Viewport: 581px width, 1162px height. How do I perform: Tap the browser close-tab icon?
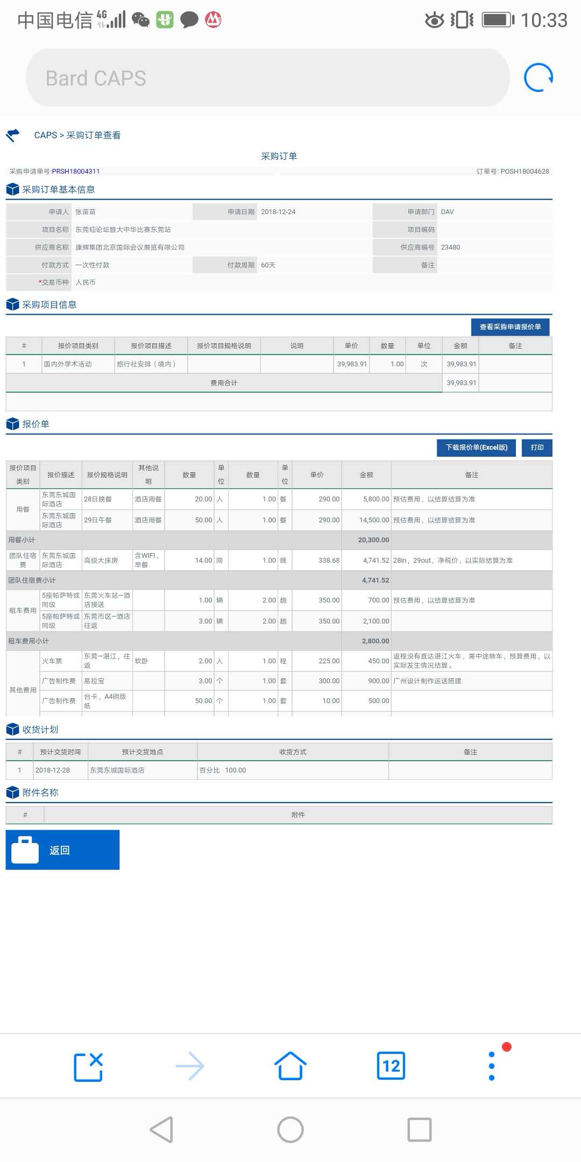[88, 1066]
